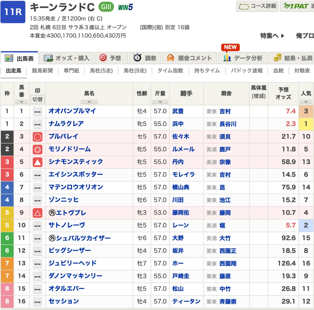Follow the 特集へ link

(272, 36)
